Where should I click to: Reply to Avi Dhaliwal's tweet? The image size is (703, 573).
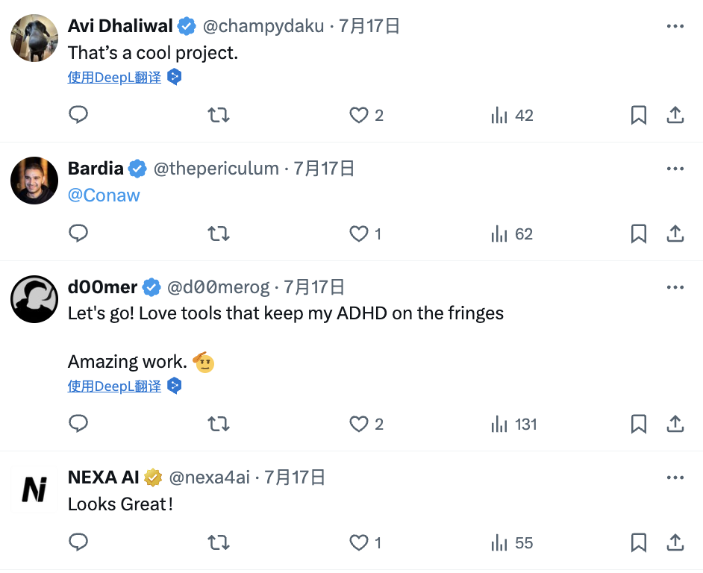coord(78,115)
